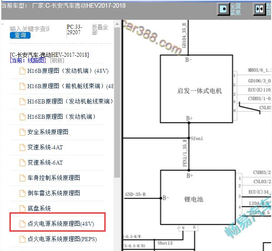Open 点火电源系统原理图(PEPS) item
The height and width of the screenshot is (251, 272).
pos(62,239)
